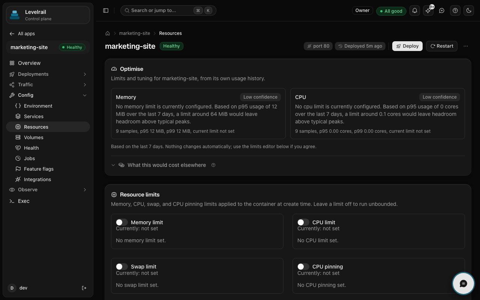The image size is (480, 300).
Task: Click the Levelrail logo
Action: (x=15, y=15)
